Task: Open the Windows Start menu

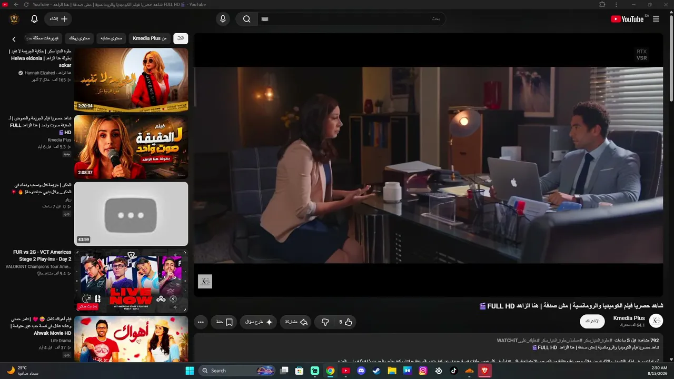Action: tap(190, 371)
